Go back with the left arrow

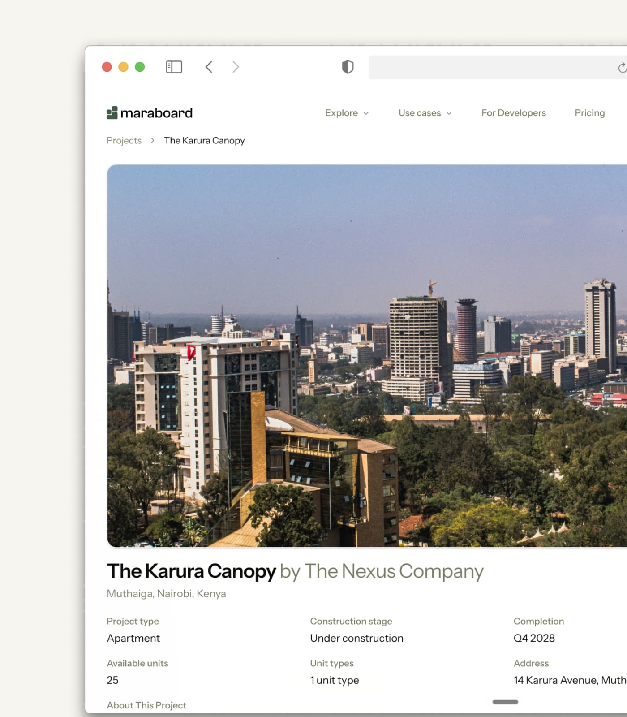click(x=209, y=67)
